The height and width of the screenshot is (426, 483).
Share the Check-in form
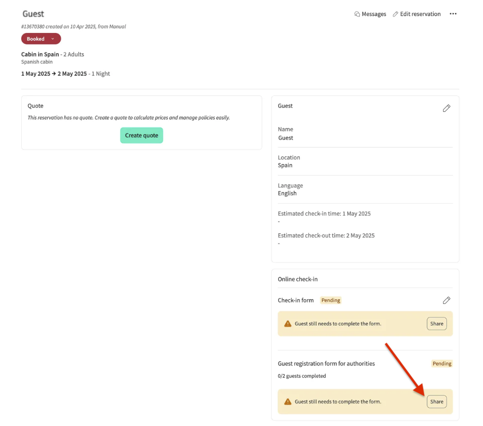tap(436, 324)
